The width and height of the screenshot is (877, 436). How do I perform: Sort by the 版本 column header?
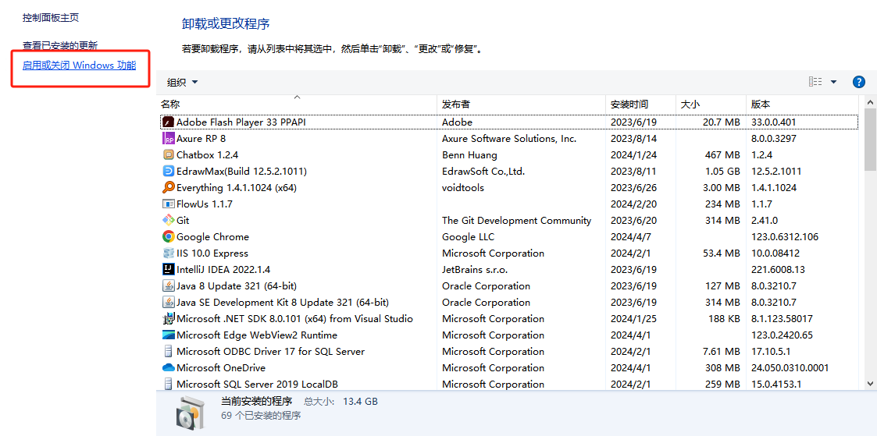803,104
